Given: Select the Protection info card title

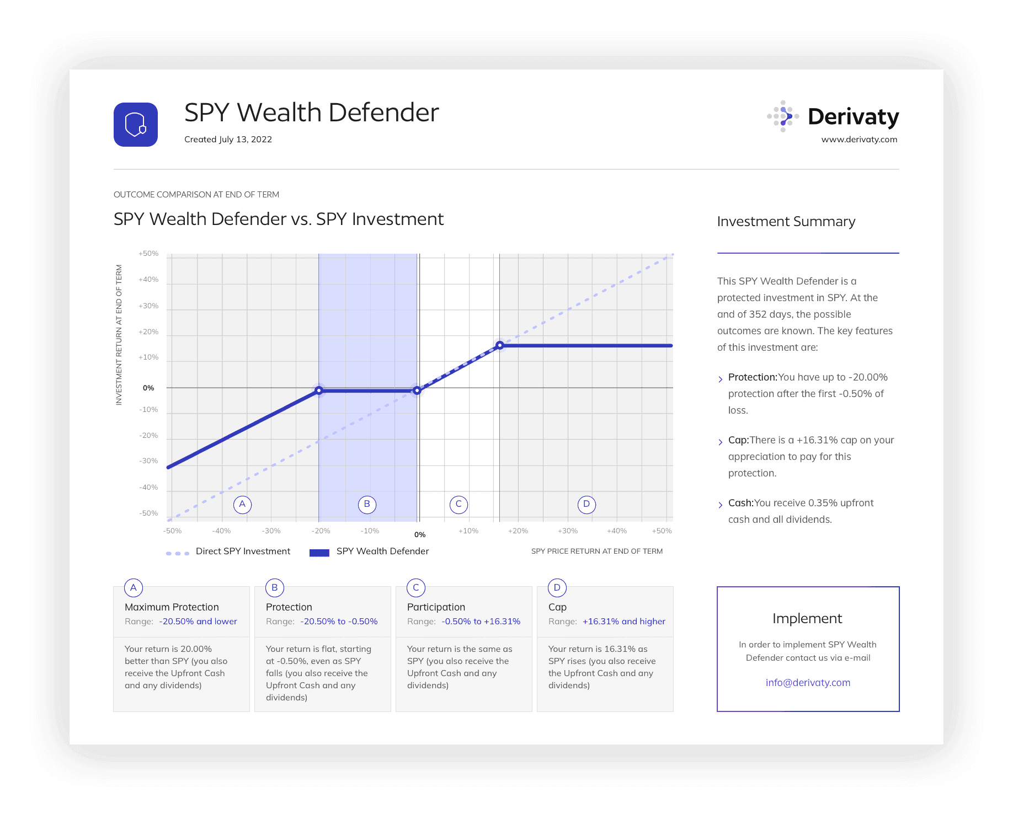Looking at the screenshot, I should coord(289,607).
